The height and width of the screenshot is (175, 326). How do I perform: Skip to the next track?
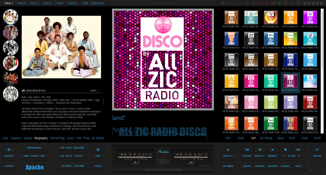[x=298, y=150]
